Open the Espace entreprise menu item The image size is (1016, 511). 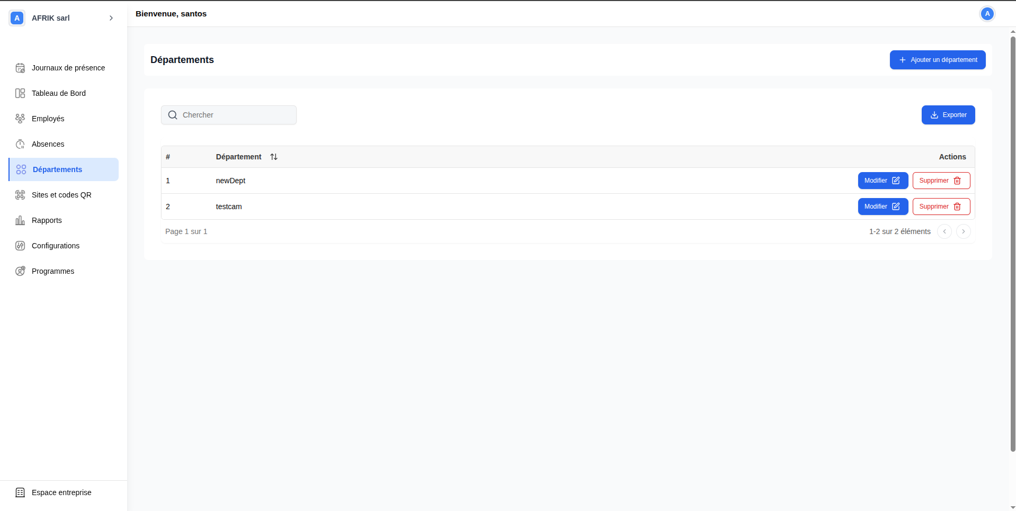(x=61, y=492)
